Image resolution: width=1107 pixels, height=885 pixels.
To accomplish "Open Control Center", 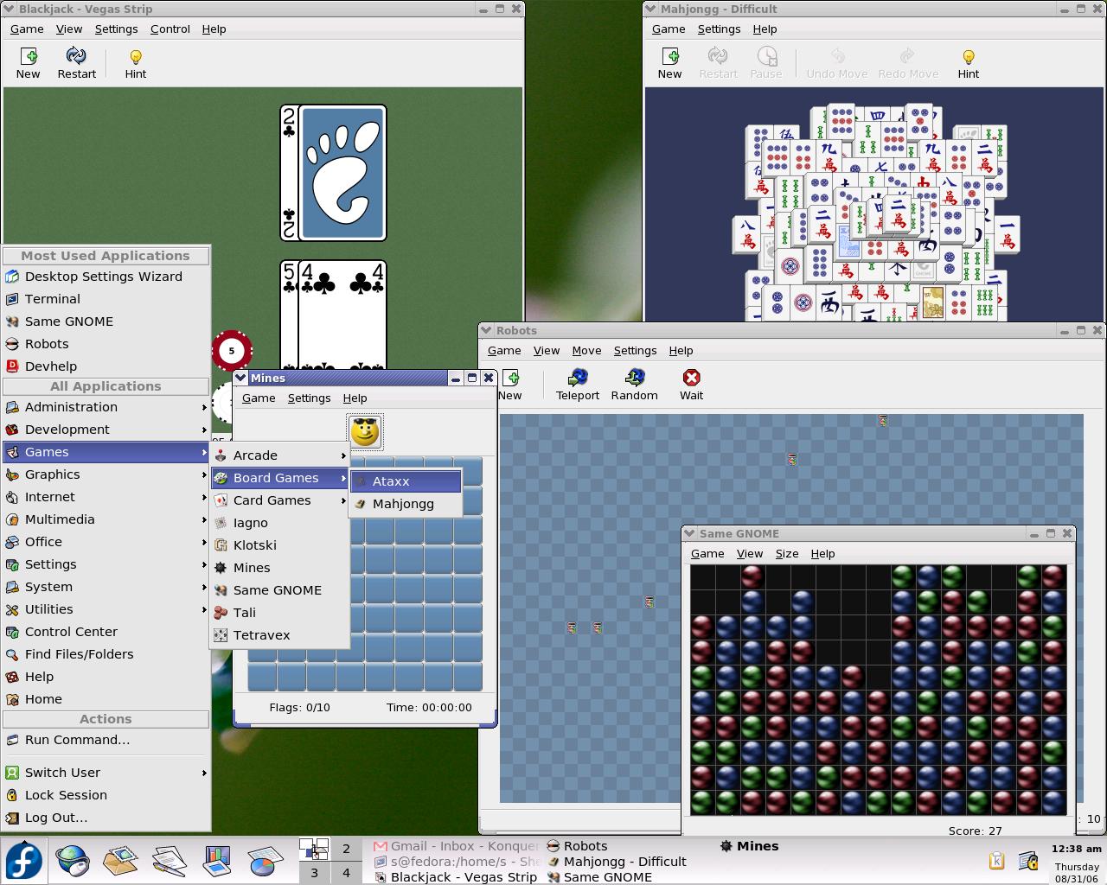I will [106, 632].
